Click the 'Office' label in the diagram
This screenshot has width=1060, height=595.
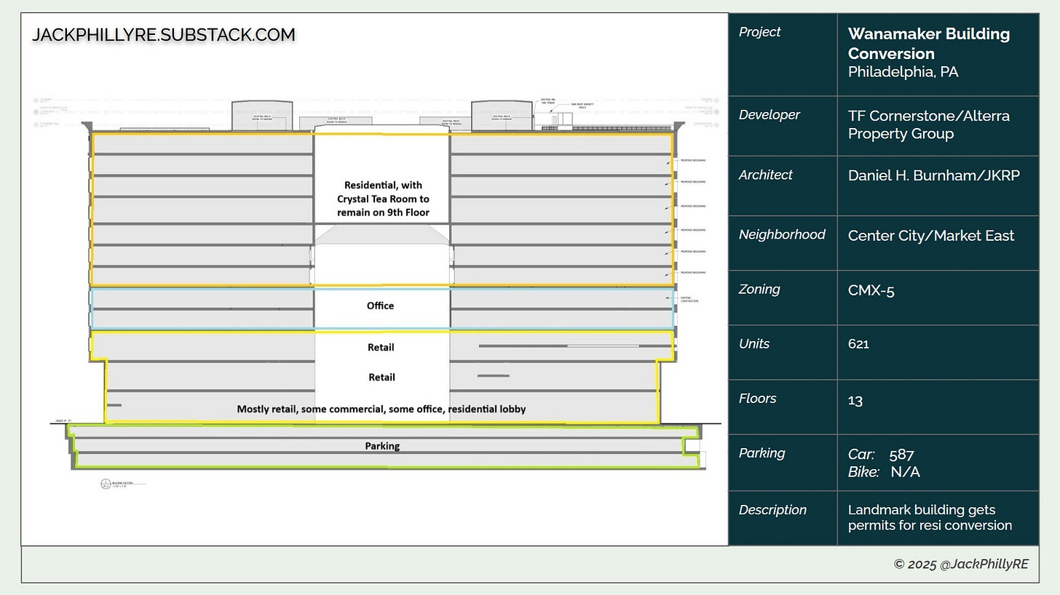[x=380, y=306]
